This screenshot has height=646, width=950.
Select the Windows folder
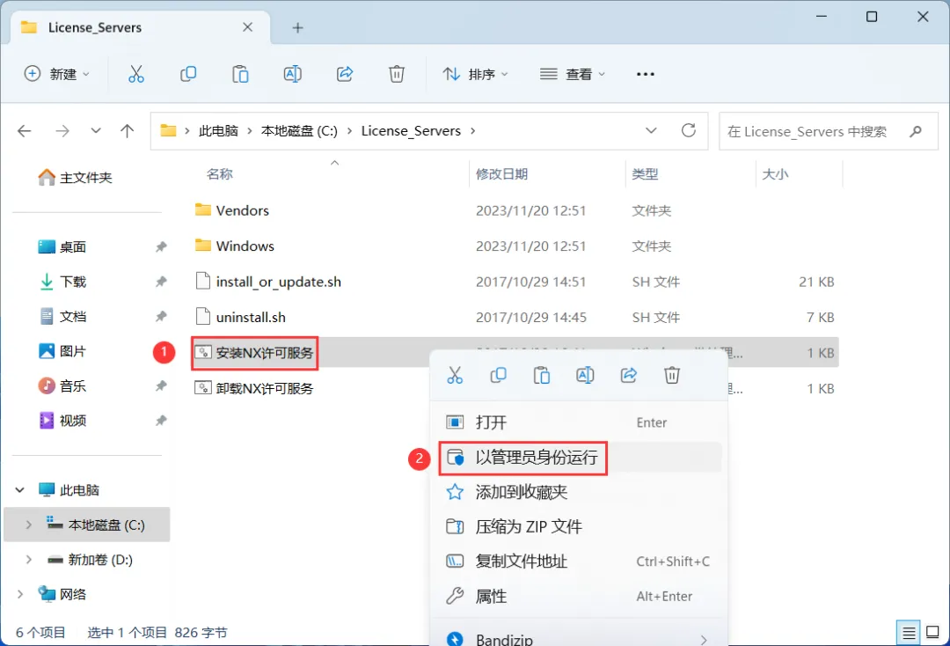click(245, 246)
